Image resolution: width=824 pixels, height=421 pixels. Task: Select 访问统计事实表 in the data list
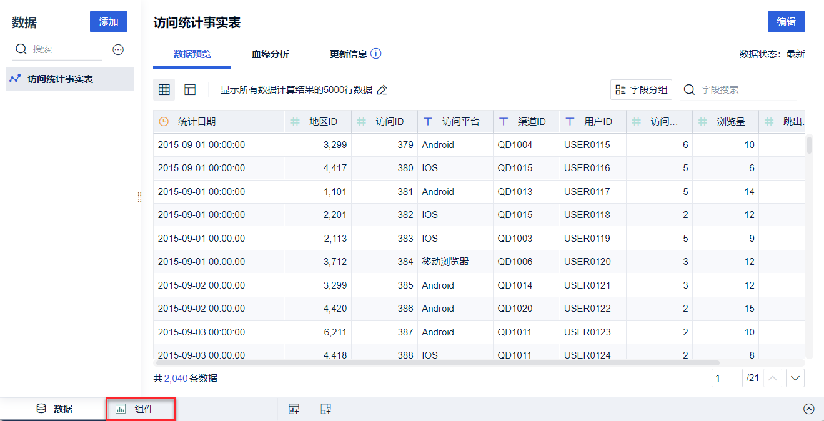(x=69, y=79)
